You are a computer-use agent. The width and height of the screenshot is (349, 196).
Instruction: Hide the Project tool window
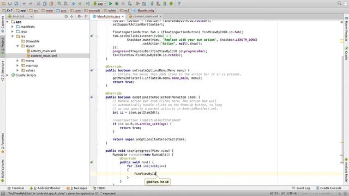point(86,16)
